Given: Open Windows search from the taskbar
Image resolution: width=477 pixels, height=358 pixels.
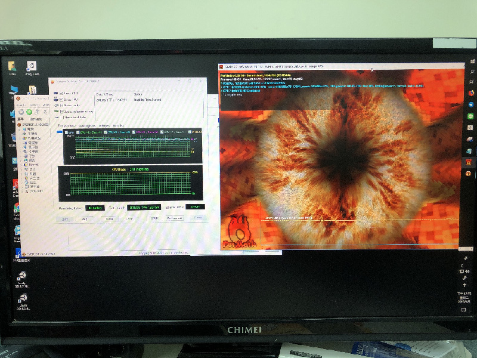Looking at the screenshot, I should [x=472, y=72].
